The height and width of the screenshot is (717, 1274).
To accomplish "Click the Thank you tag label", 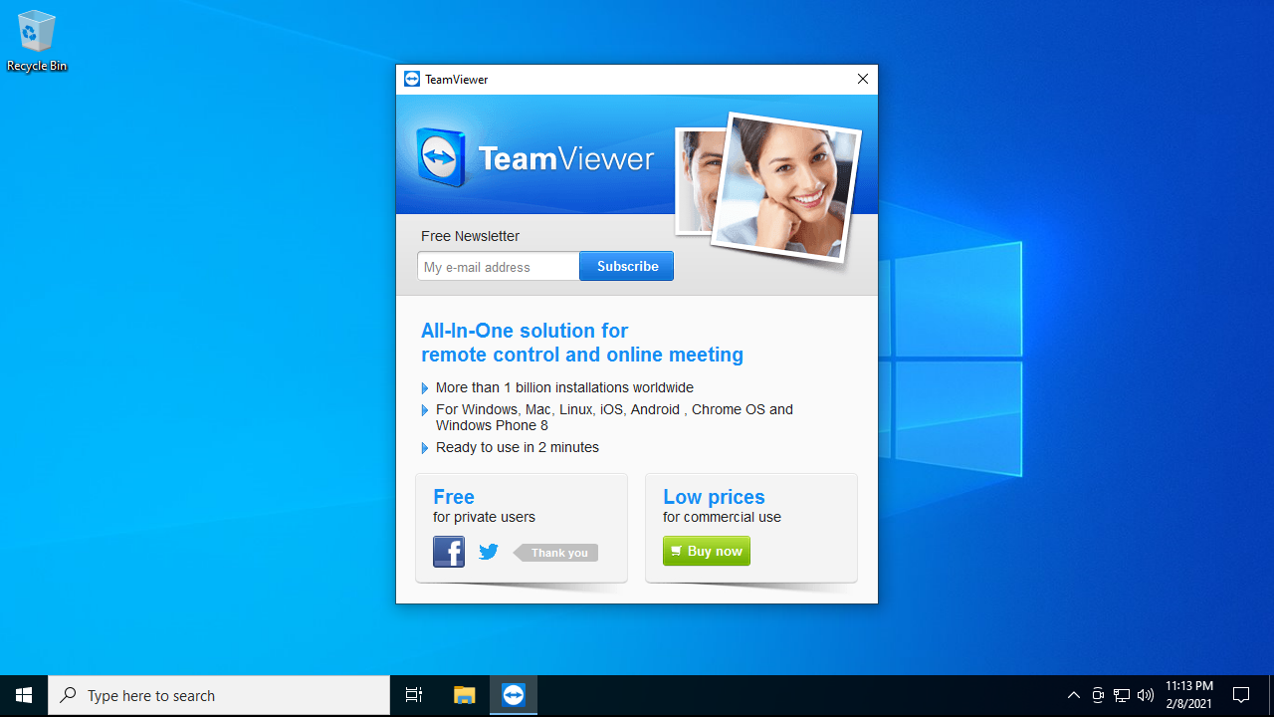I will [557, 553].
